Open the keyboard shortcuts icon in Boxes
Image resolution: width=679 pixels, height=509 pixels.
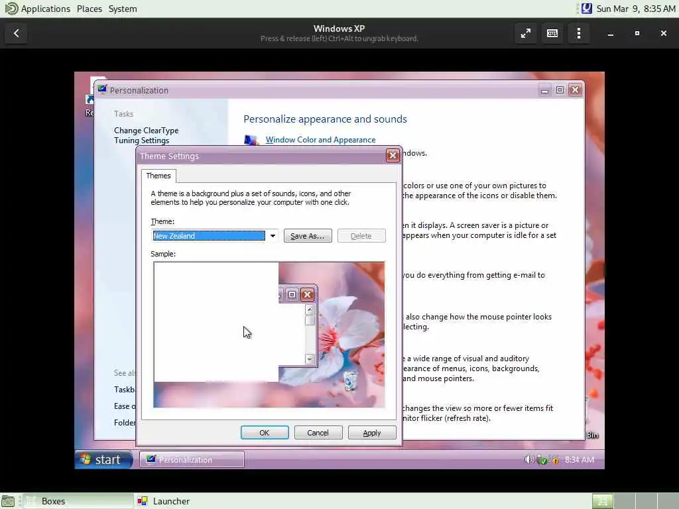tap(552, 33)
